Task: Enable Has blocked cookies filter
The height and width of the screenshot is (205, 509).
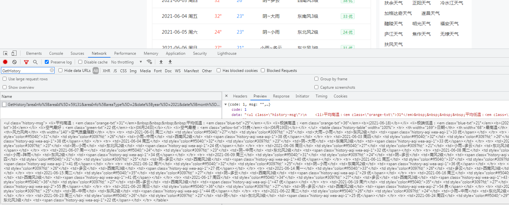Action: [x=219, y=70]
